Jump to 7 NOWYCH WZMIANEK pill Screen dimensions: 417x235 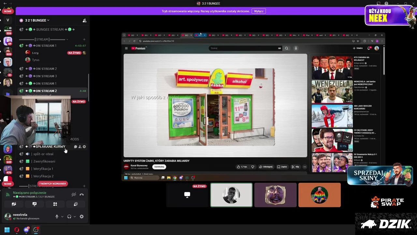tap(53, 184)
